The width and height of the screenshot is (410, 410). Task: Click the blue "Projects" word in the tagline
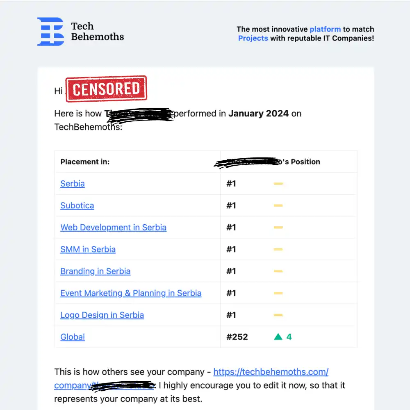point(253,38)
